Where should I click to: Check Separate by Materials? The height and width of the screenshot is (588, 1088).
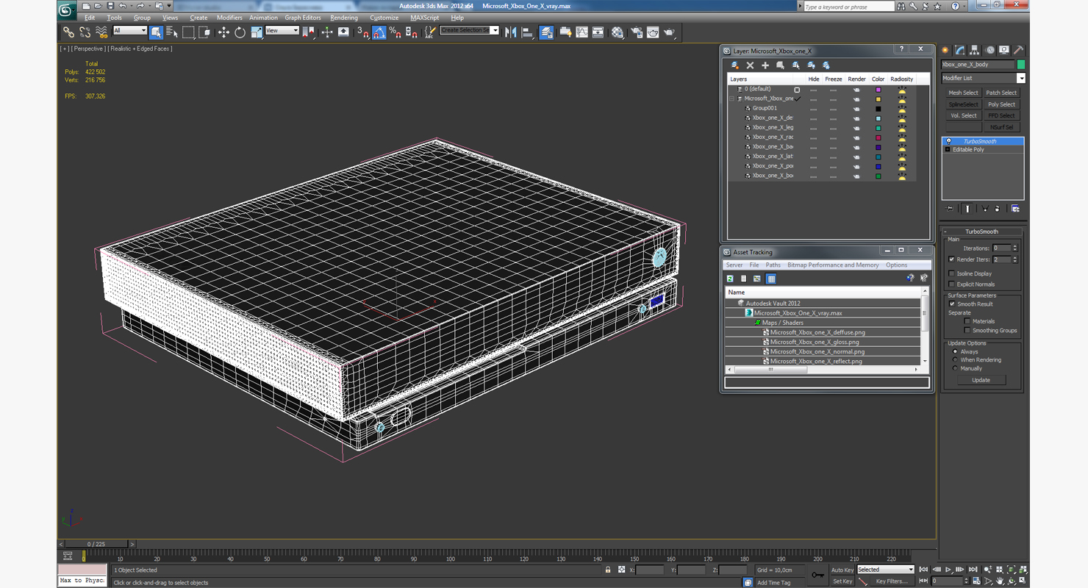point(967,321)
